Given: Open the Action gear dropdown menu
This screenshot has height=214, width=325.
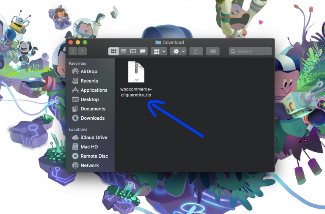Looking at the screenshot, I should 178,51.
